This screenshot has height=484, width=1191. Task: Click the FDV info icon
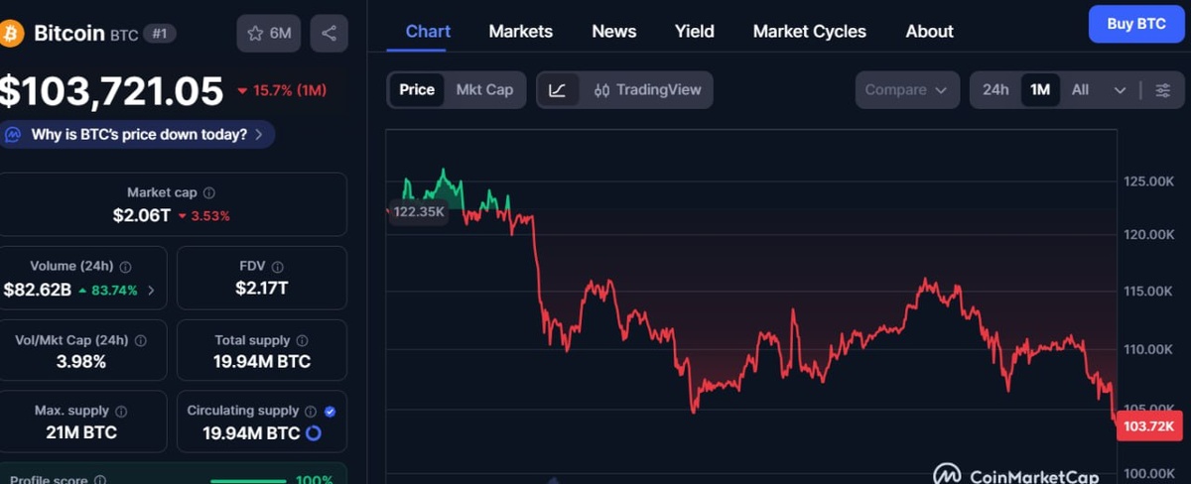pyautogui.click(x=278, y=267)
